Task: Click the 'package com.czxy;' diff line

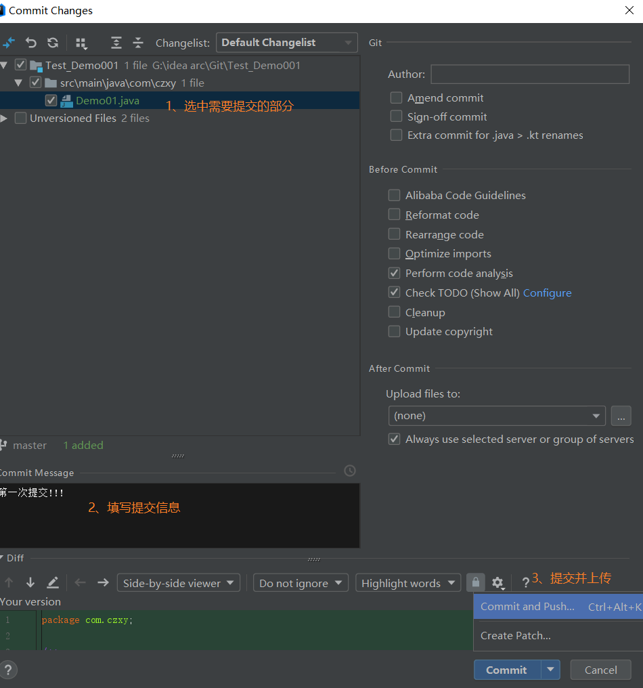Action: pos(87,620)
